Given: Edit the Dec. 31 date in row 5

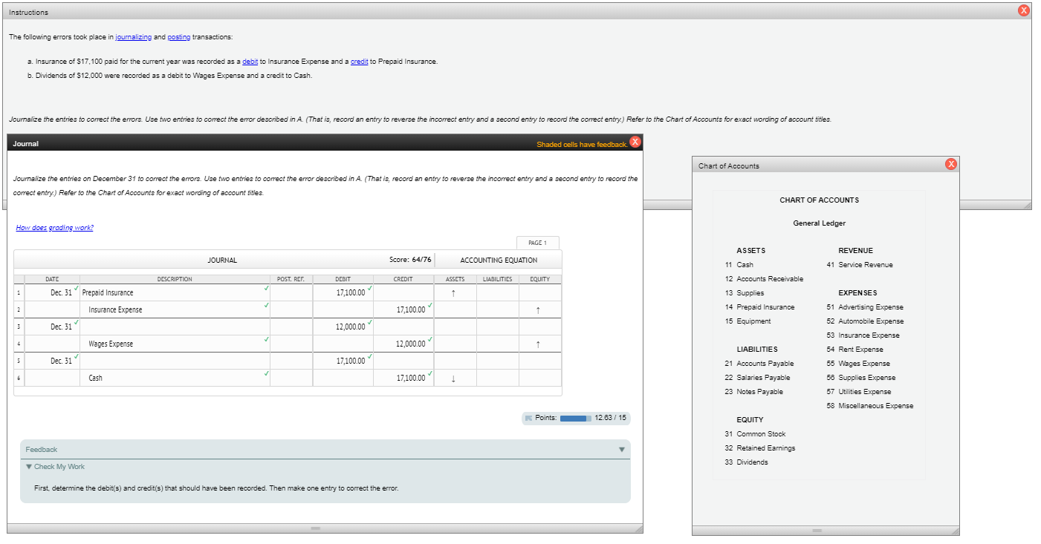Looking at the screenshot, I should click(x=52, y=361).
